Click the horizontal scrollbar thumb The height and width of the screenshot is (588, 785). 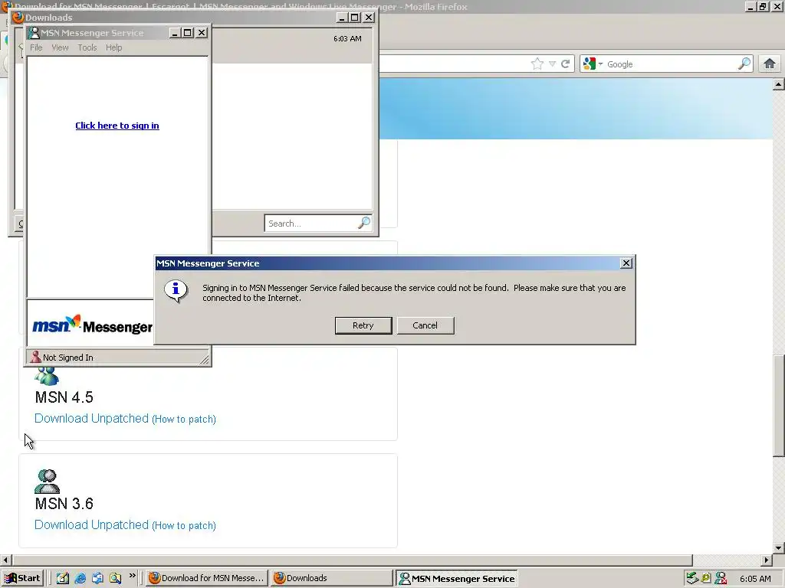(353, 560)
